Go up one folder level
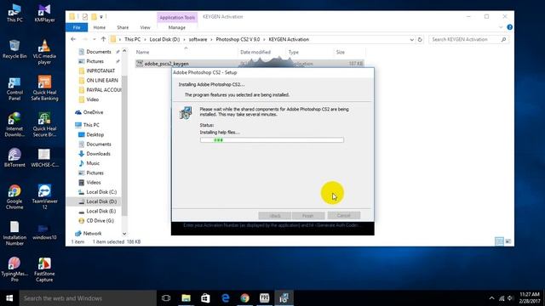 [103, 39]
